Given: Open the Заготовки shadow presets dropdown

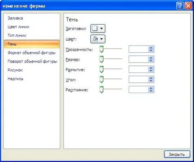Looking at the screenshot, I should (x=98, y=28).
